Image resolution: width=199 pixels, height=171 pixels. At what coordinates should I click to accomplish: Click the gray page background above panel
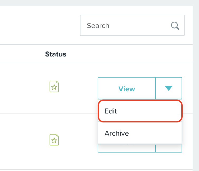pyautogui.click(x=96, y=3)
